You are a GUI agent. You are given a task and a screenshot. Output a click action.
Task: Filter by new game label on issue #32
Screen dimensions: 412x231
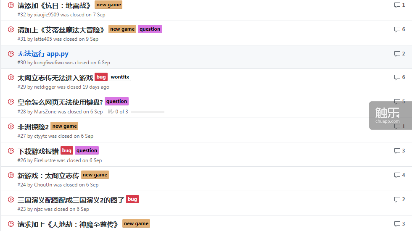click(108, 5)
